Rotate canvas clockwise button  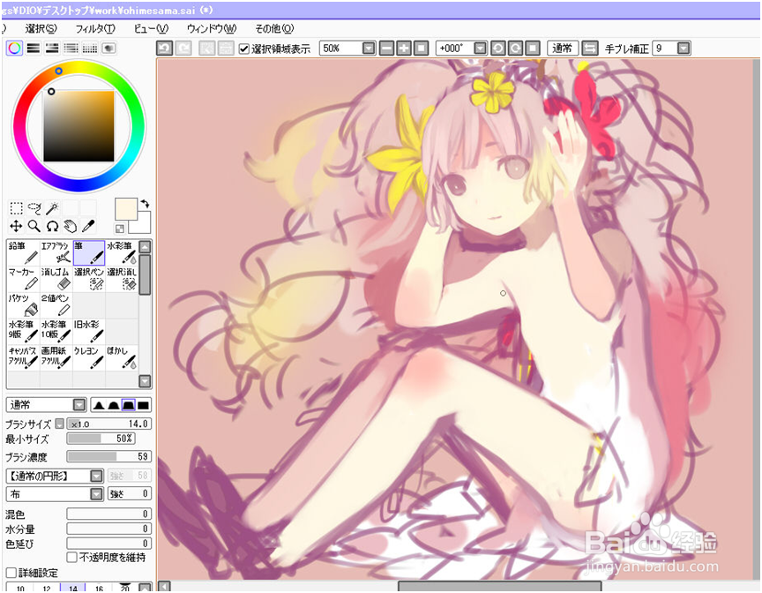coord(515,49)
